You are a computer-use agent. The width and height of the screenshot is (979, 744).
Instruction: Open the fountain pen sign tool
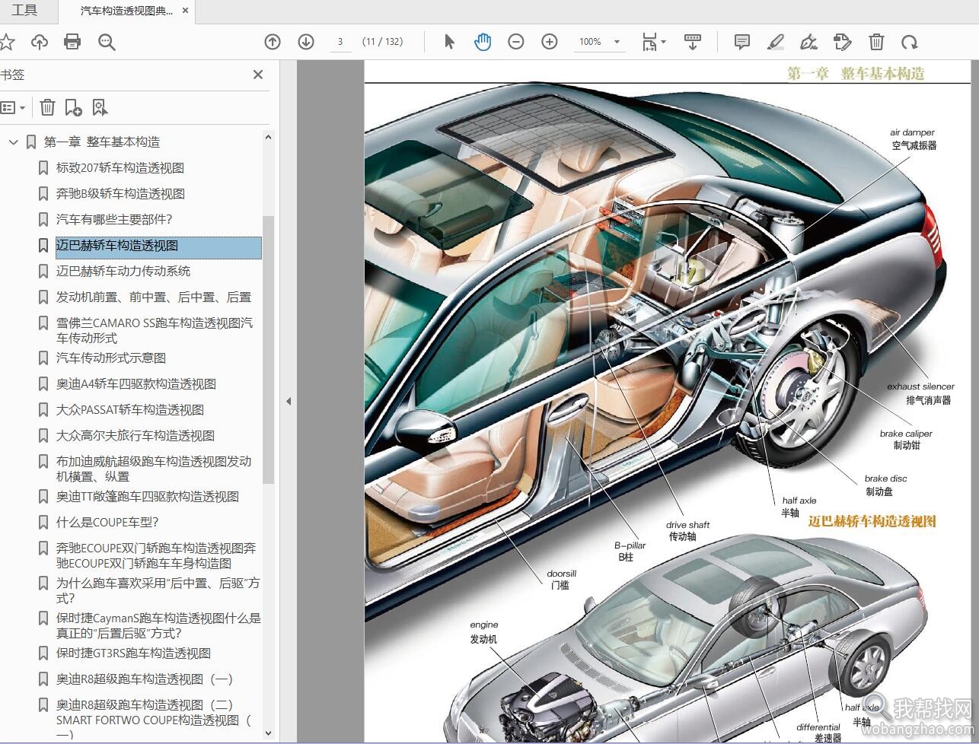[x=809, y=42]
